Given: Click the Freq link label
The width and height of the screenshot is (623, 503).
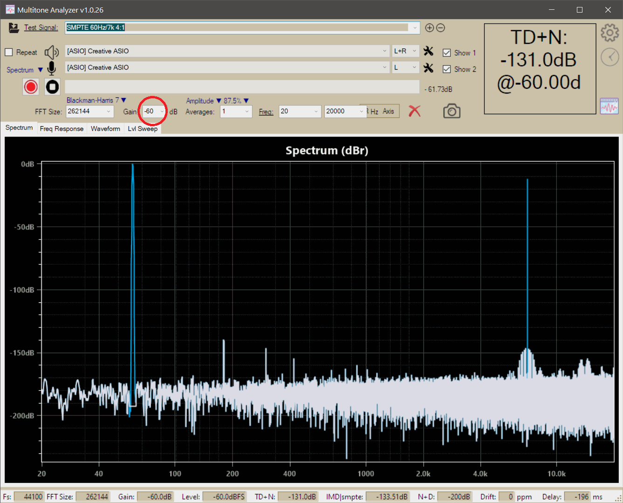Looking at the screenshot, I should coord(266,112).
